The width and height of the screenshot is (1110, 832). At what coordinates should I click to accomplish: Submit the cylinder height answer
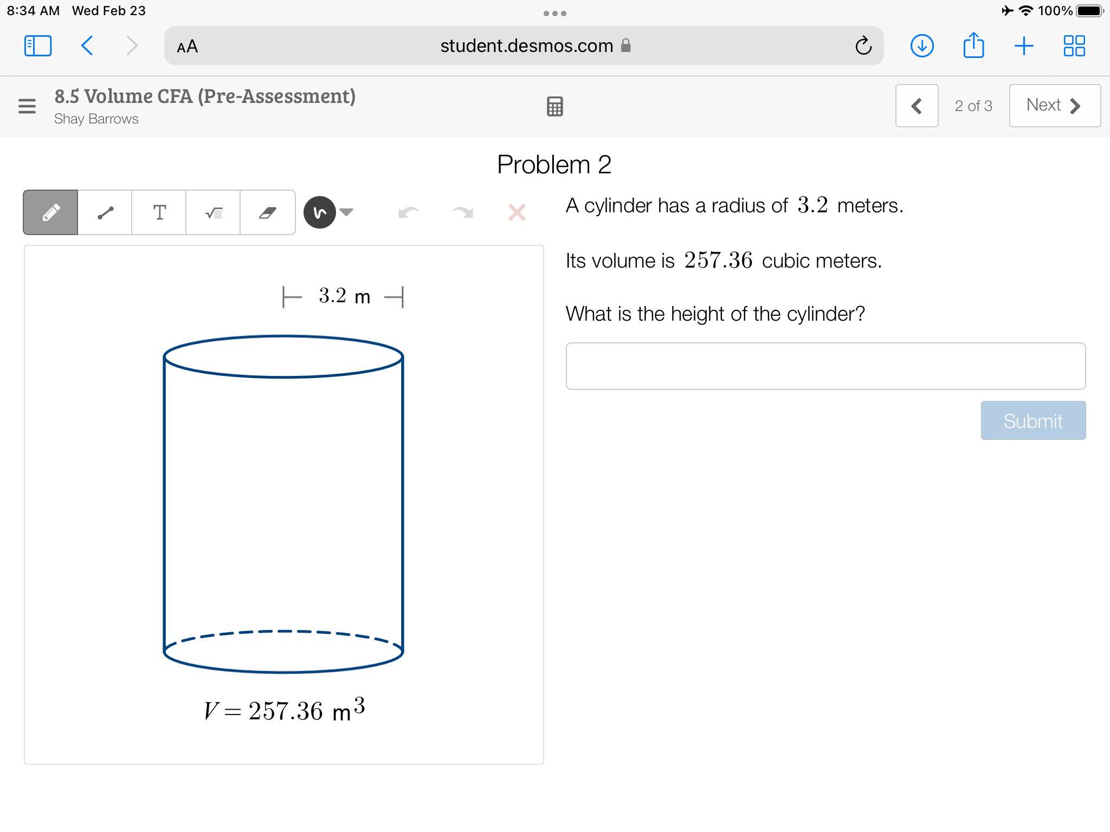1032,420
